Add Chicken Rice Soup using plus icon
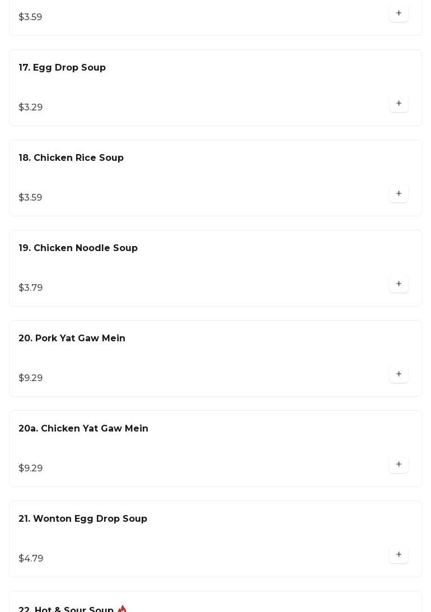431x612 pixels. (399, 194)
